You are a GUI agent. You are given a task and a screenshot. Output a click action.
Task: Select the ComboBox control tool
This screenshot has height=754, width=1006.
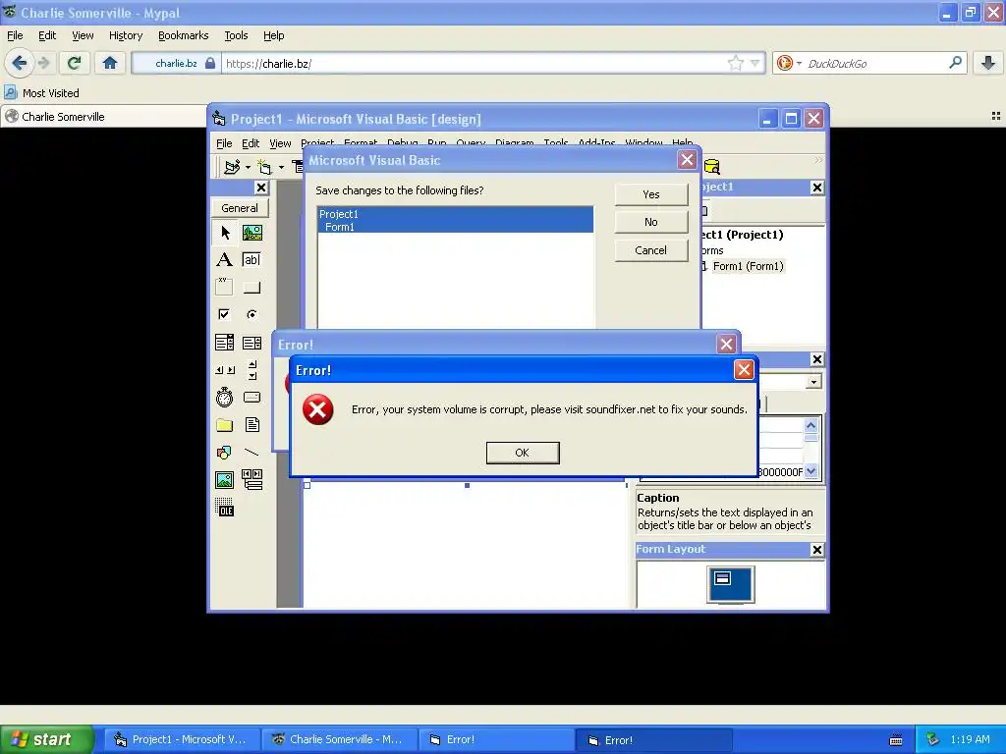(x=225, y=343)
